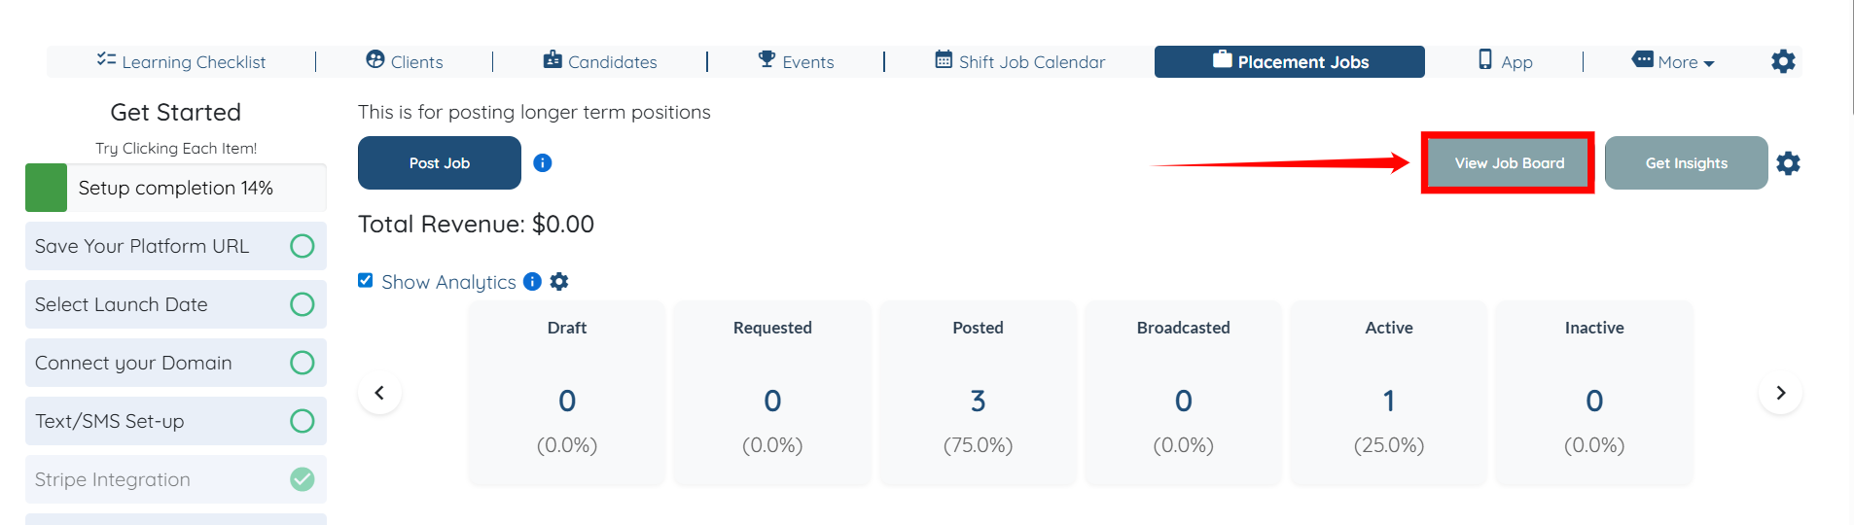The width and height of the screenshot is (1854, 525).
Task: Expand the More dropdown menu
Action: coord(1673,61)
